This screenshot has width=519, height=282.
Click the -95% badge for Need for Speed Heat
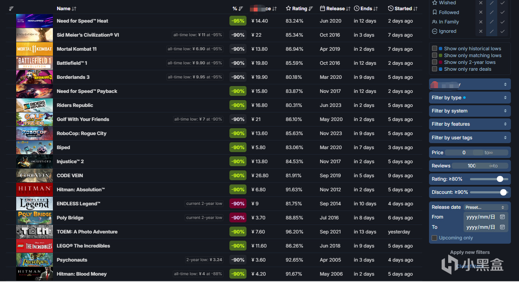pyautogui.click(x=238, y=21)
